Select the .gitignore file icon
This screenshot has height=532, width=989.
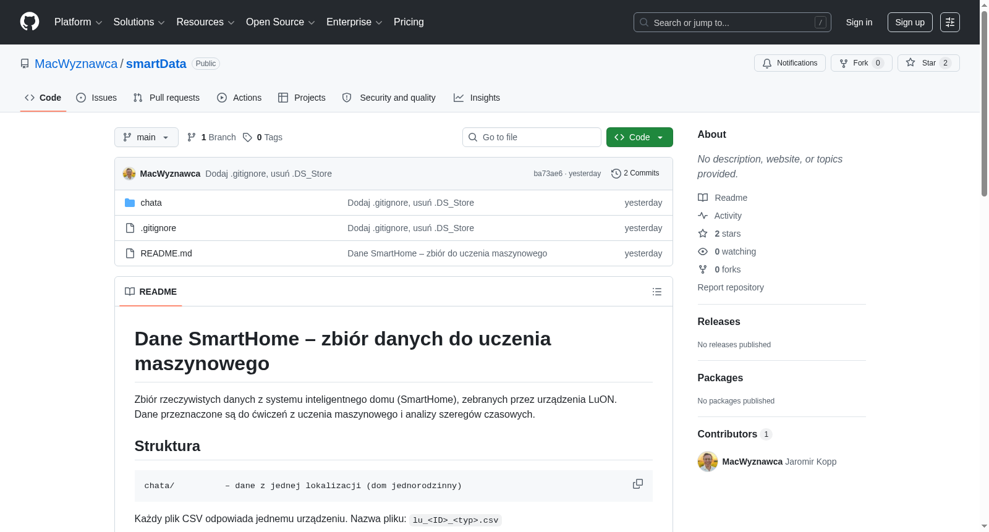(x=130, y=228)
